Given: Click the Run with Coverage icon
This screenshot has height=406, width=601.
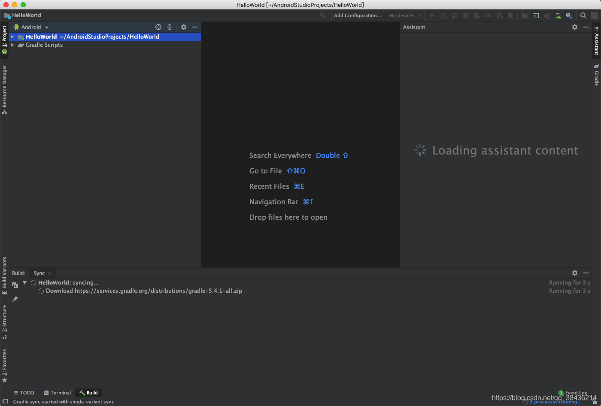Looking at the screenshot, I should (477, 15).
